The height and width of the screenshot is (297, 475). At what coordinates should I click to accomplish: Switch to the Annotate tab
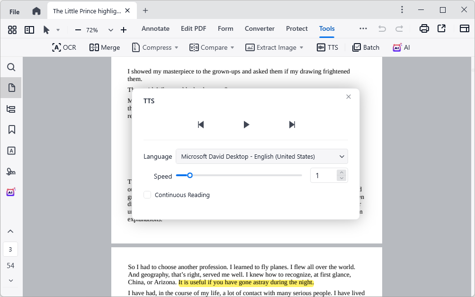pos(155,29)
